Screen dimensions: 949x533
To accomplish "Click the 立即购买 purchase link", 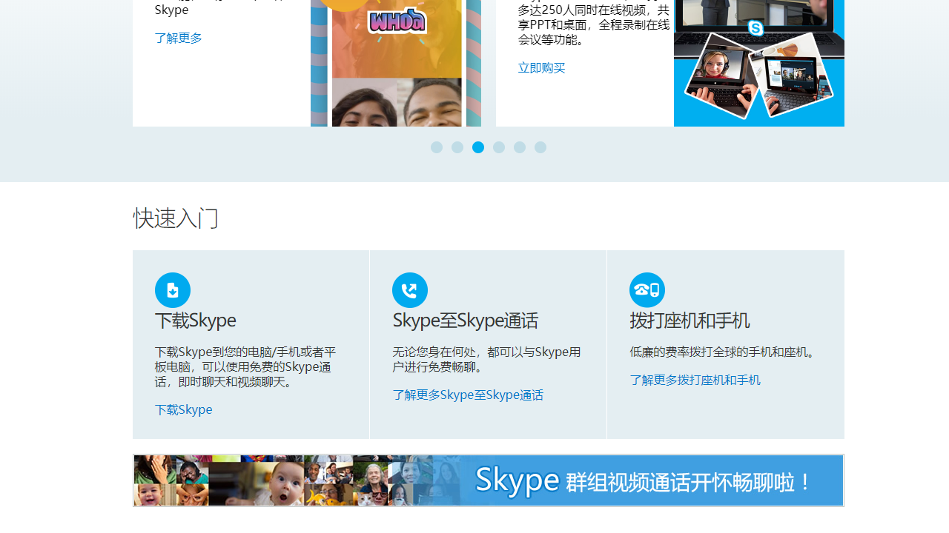I will 541,67.
